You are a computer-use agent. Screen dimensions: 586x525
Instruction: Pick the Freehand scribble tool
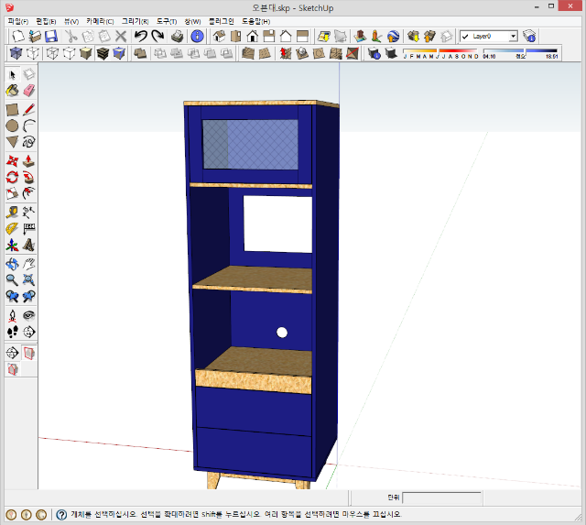[28, 142]
